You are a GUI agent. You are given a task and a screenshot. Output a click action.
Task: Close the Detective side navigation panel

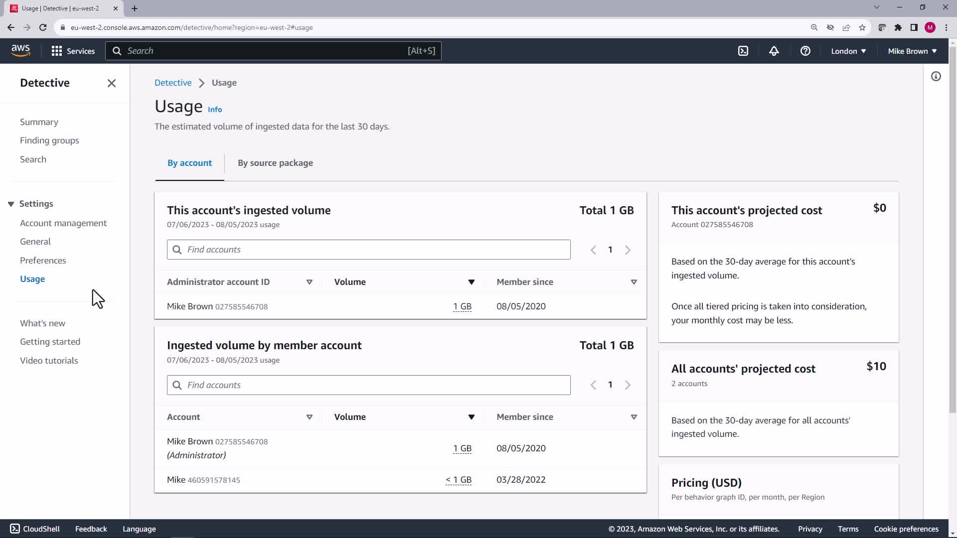[112, 83]
